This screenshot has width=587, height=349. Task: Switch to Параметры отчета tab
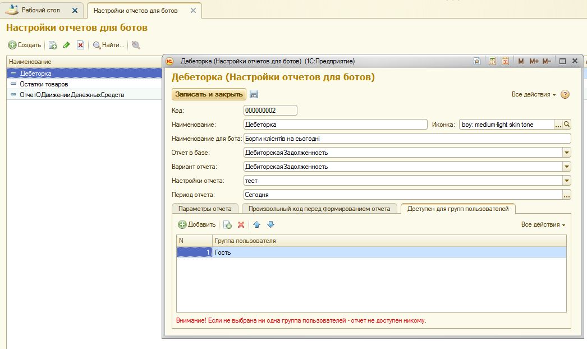205,209
